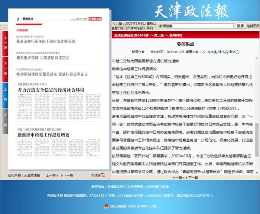Screen dimensions: 260x214
Task: Click the 标题新闻 red heading in preview
Action: pos(22,30)
